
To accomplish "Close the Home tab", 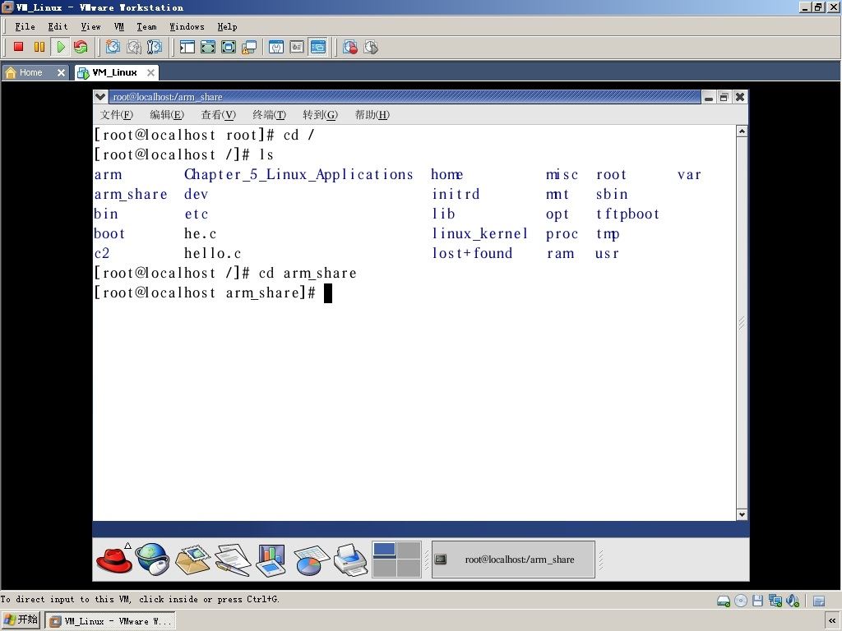I will coord(61,72).
